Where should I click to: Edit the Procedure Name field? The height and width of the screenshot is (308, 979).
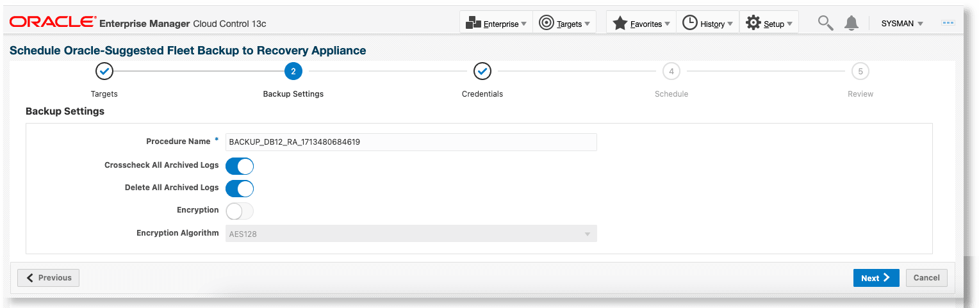pos(411,142)
